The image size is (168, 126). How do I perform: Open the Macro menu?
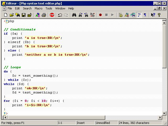(x=39, y=8)
